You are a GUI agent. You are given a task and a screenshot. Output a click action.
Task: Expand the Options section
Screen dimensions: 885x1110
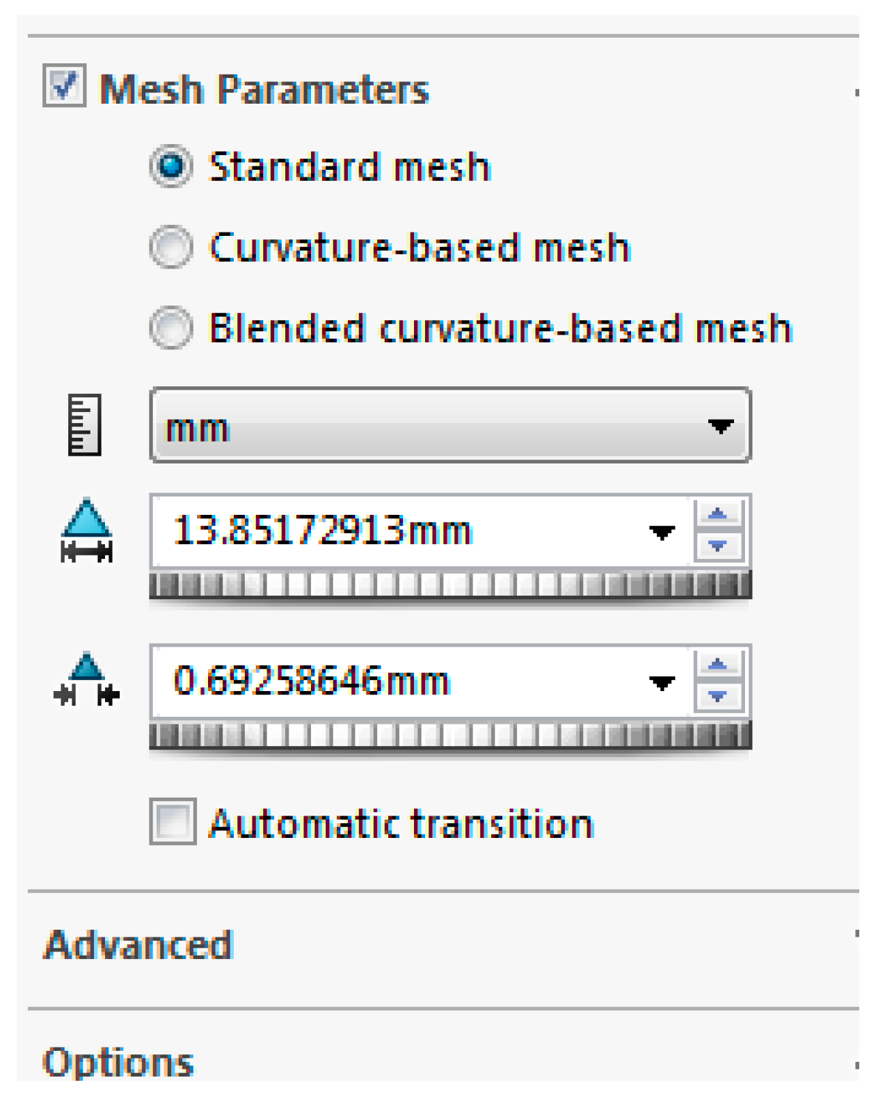pos(118,1062)
